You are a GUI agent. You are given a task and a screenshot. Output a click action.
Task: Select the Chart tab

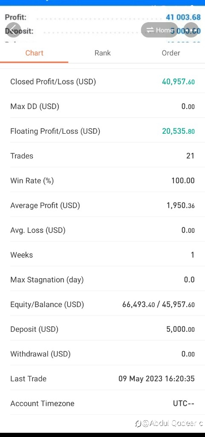[x=34, y=53]
